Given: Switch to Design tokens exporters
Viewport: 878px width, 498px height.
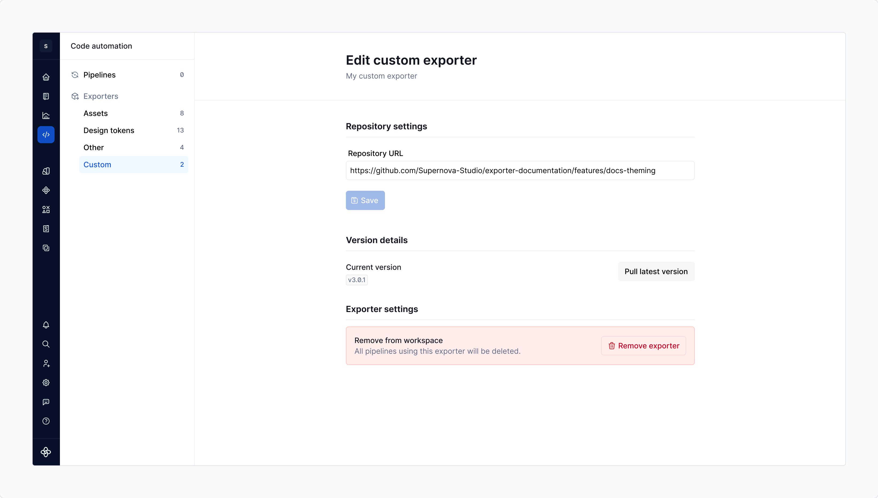Looking at the screenshot, I should tap(109, 130).
